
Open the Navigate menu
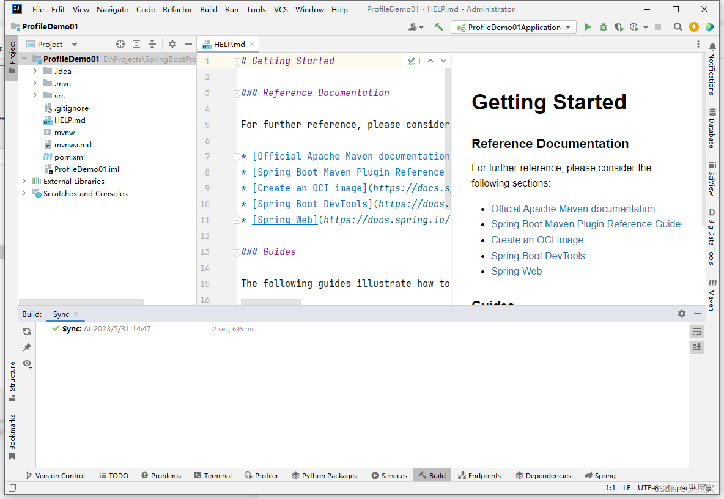click(x=112, y=9)
